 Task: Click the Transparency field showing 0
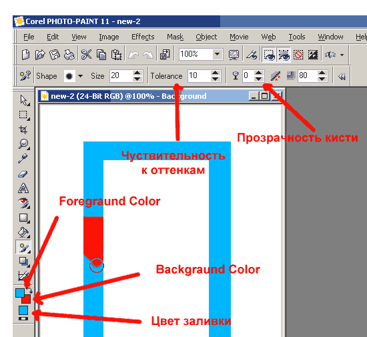point(248,75)
